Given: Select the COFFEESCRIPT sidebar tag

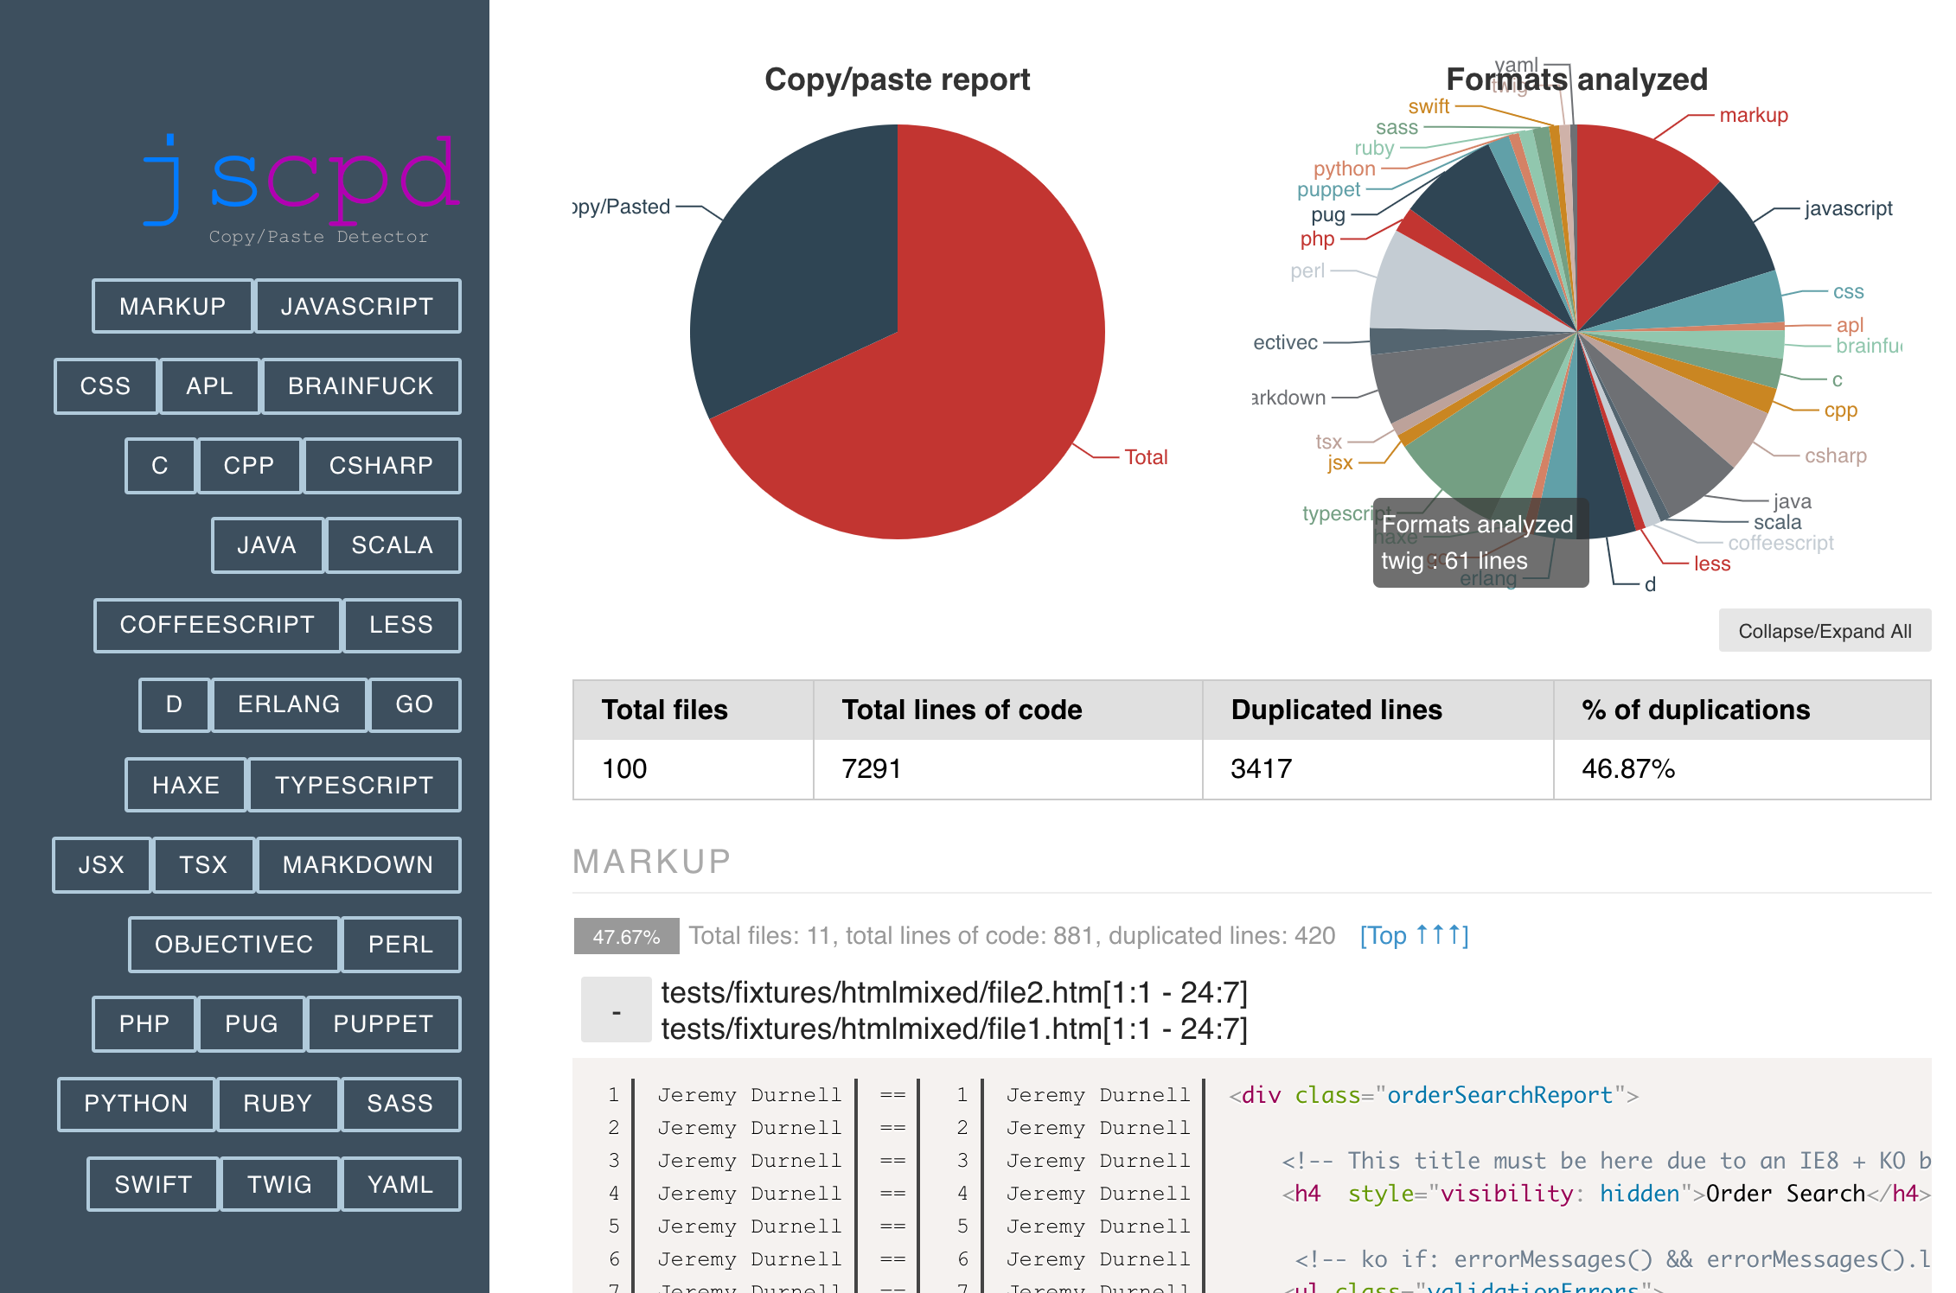Looking at the screenshot, I should (x=217, y=625).
